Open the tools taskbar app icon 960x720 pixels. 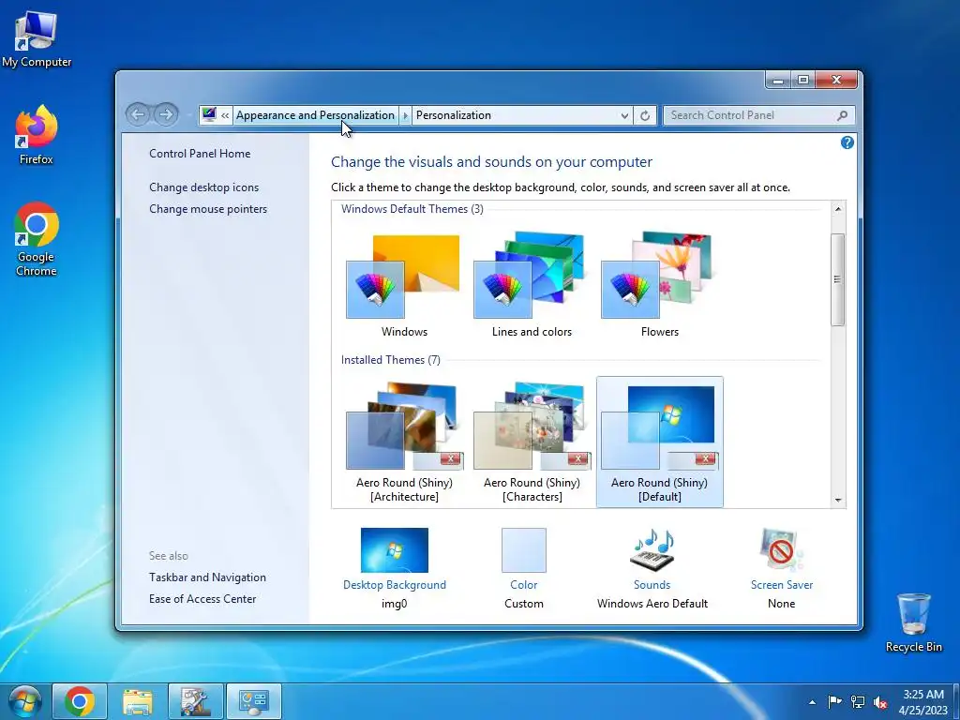coord(195,701)
